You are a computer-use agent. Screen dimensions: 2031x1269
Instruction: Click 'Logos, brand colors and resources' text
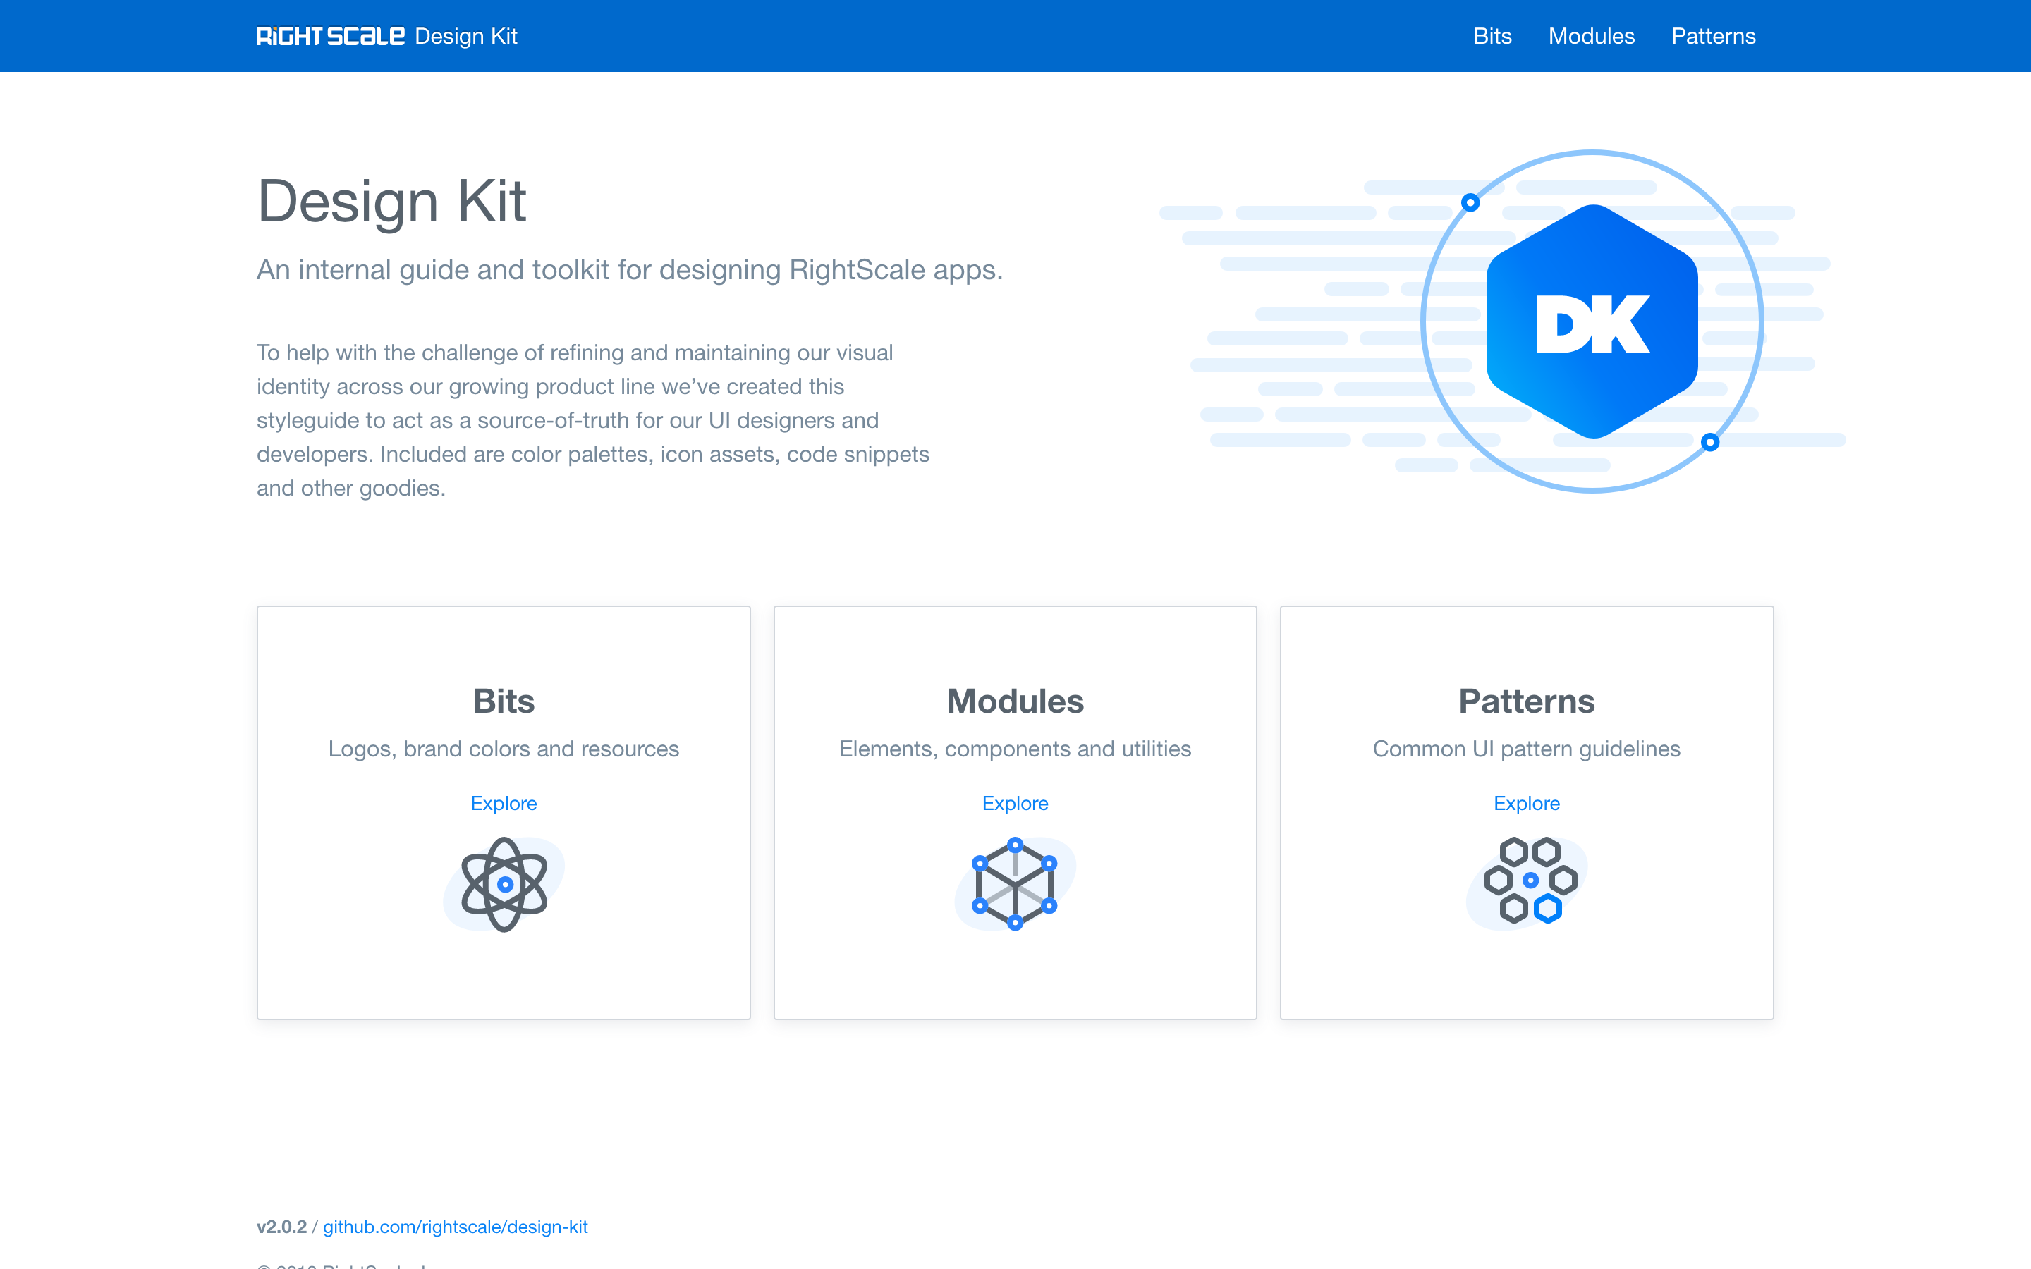pos(504,749)
